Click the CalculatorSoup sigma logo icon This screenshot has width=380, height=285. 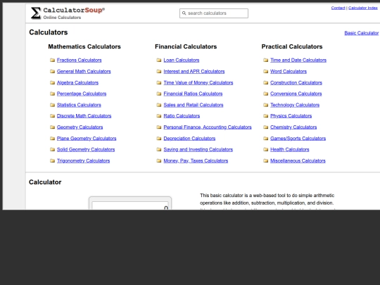tap(36, 13)
